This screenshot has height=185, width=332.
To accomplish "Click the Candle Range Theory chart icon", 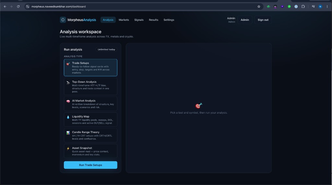I will tap(68, 133).
